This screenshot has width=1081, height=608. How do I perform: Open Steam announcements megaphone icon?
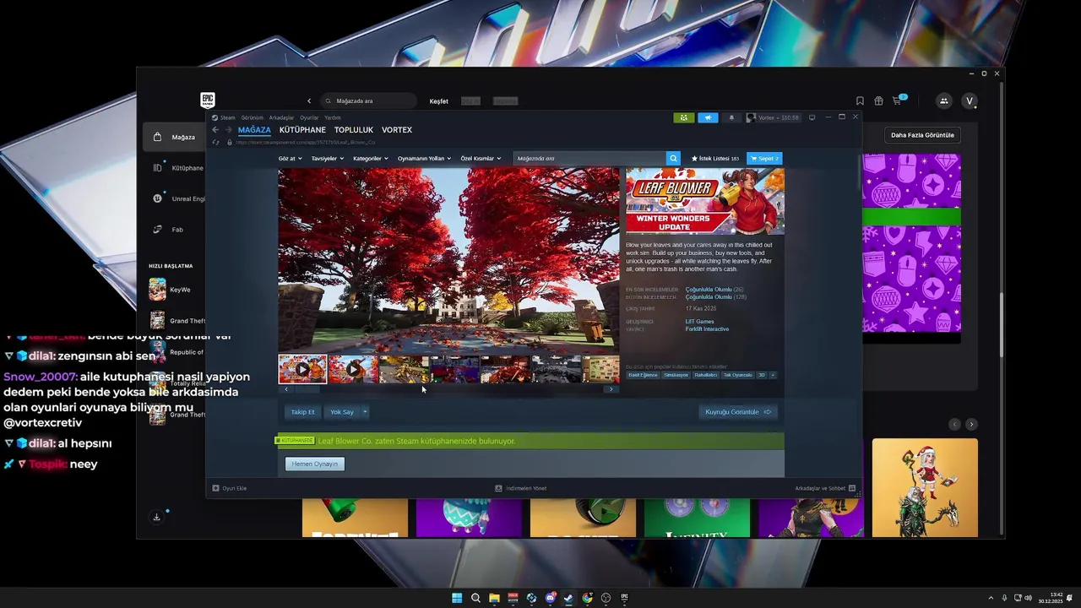click(708, 117)
